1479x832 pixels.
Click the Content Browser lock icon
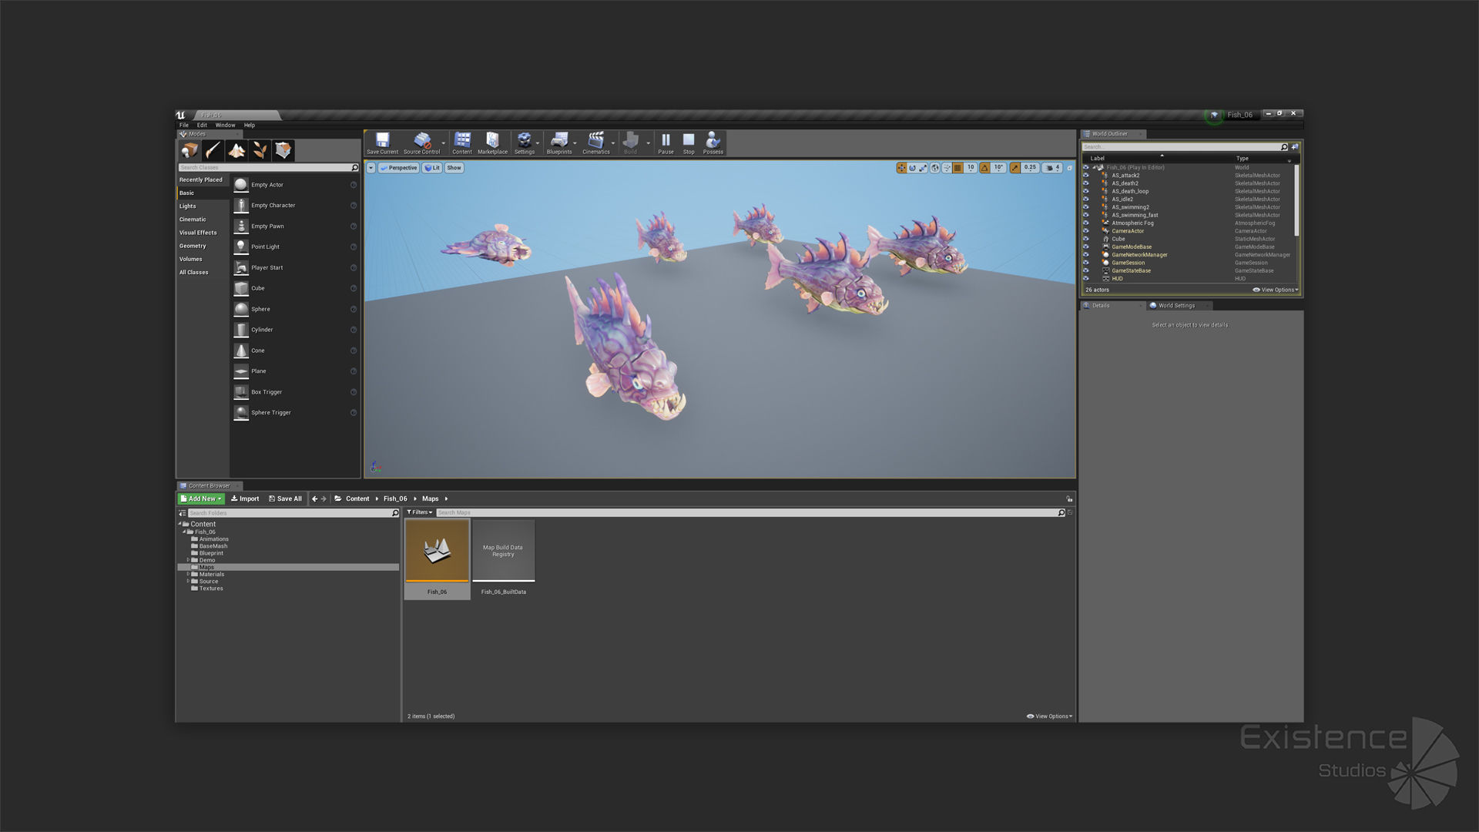pos(1069,498)
